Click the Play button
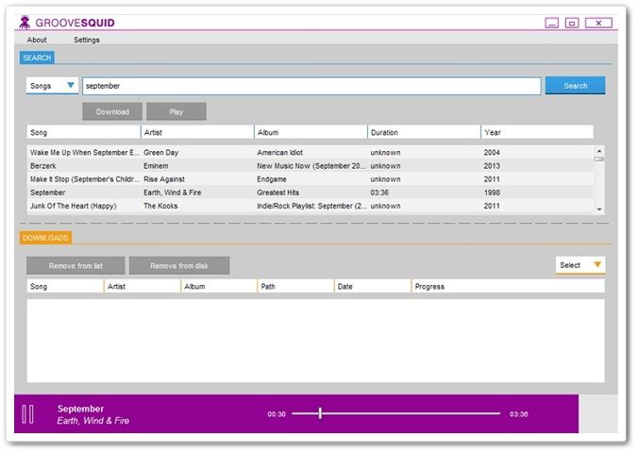This screenshot has height=453, width=638. click(176, 112)
